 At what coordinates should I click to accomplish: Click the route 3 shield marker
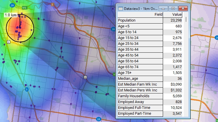pyautogui.click(x=27, y=90)
